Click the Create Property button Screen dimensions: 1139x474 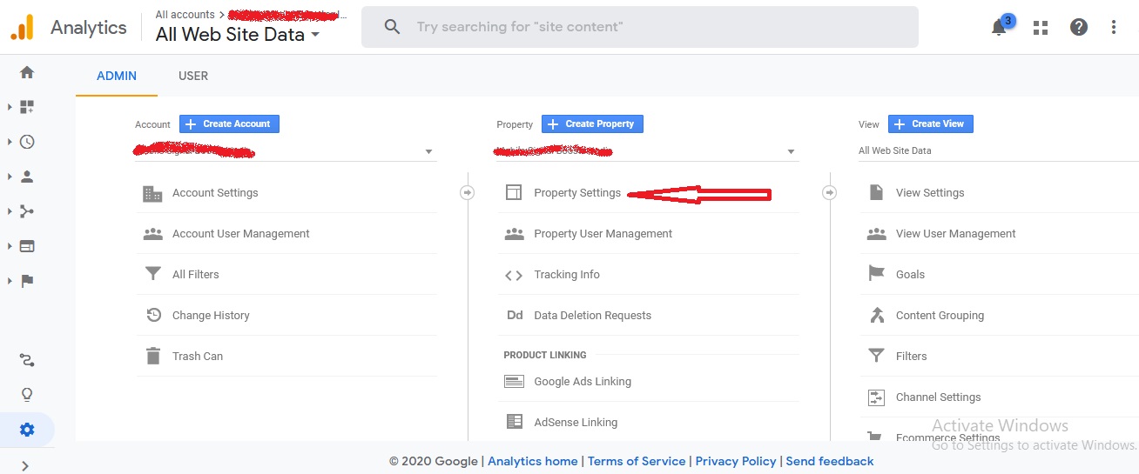tap(592, 124)
